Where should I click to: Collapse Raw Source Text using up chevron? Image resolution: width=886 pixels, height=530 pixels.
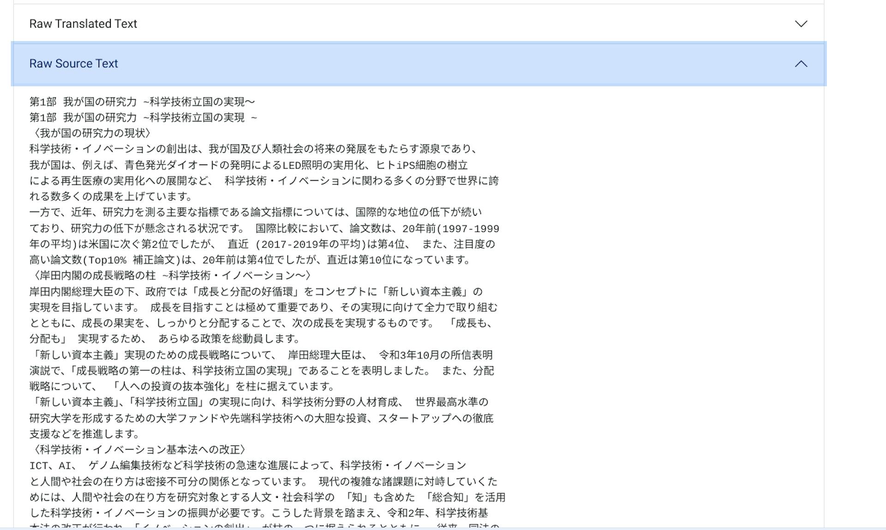click(801, 64)
